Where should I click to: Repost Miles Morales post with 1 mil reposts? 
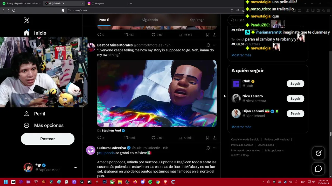click(130, 138)
